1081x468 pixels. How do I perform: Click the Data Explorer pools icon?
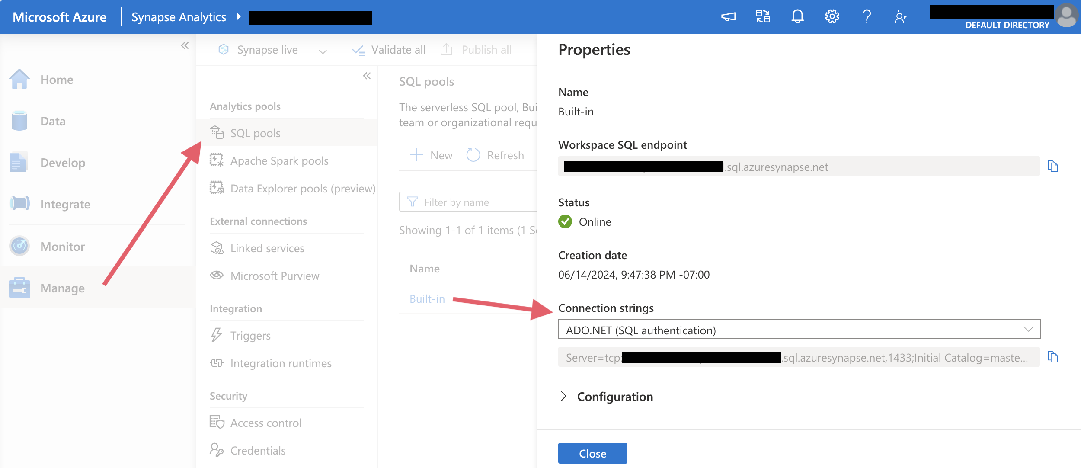tap(216, 188)
